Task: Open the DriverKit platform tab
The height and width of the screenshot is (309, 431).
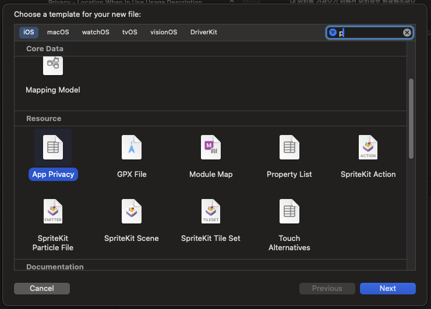Action: point(204,32)
